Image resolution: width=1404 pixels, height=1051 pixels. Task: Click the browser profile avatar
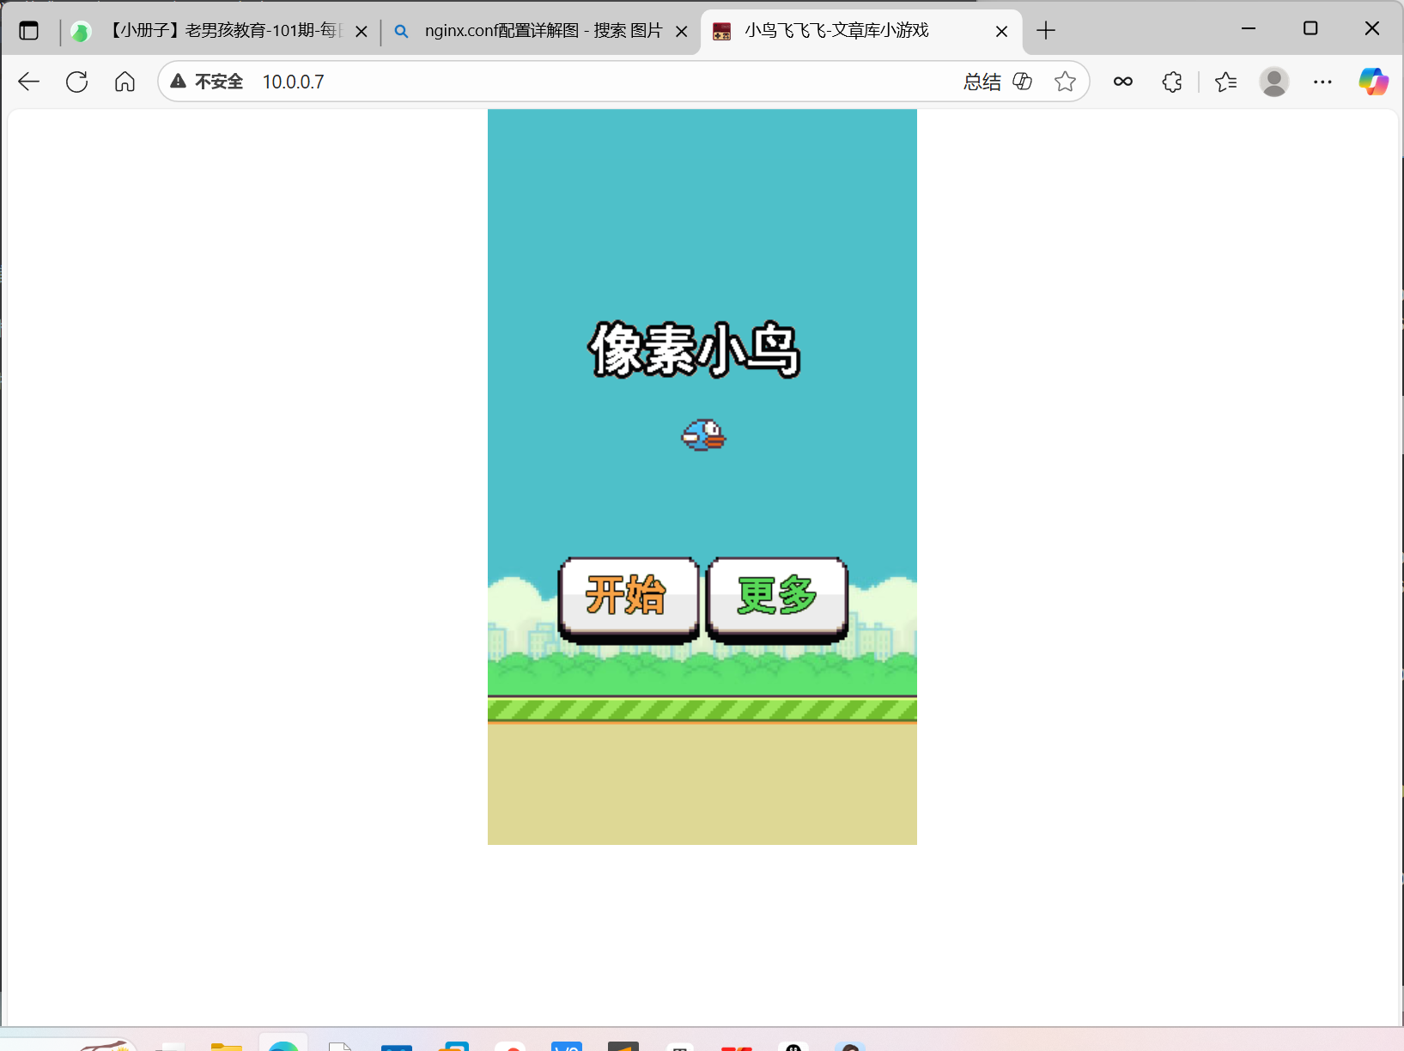(x=1273, y=82)
